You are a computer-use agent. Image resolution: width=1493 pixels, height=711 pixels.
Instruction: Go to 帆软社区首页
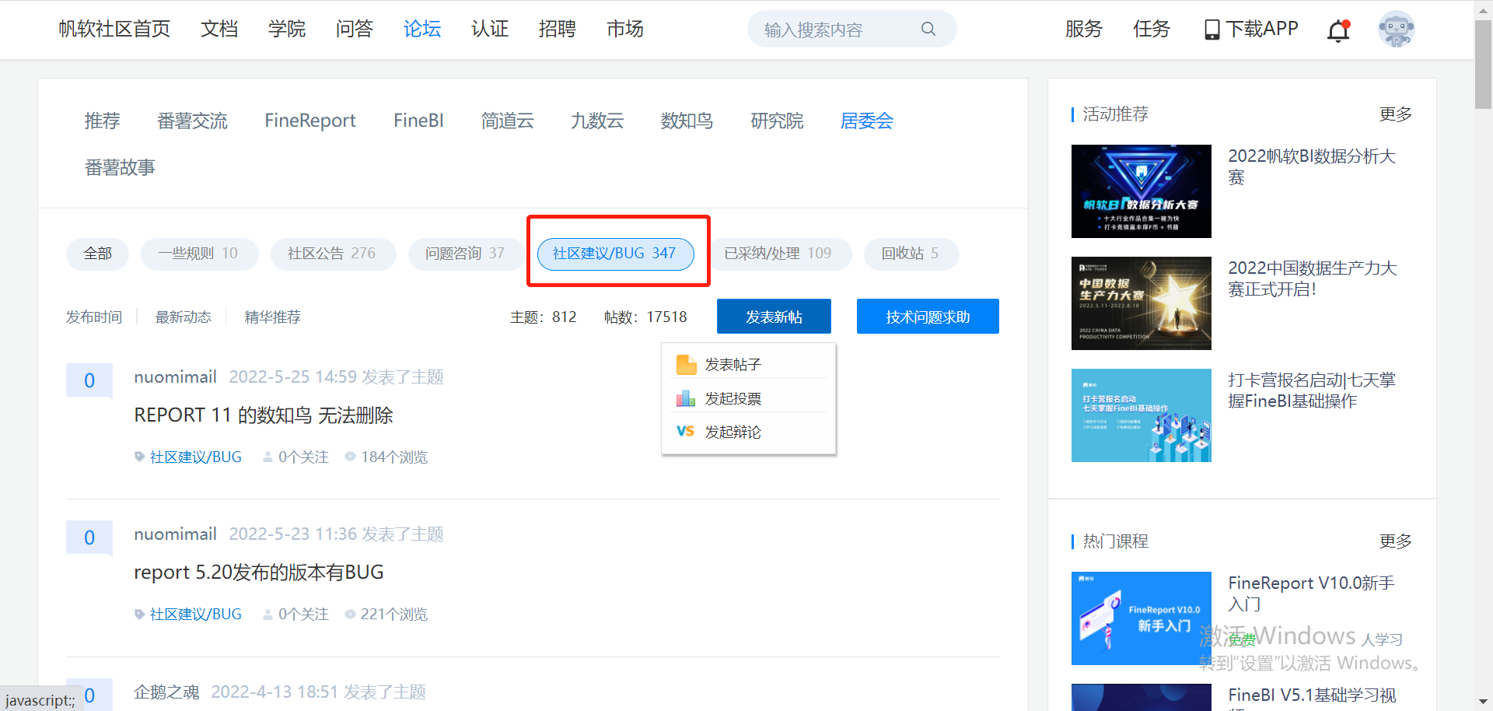(114, 30)
